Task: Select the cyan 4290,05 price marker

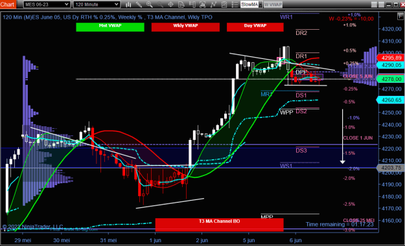Action: pyautogui.click(x=391, y=65)
